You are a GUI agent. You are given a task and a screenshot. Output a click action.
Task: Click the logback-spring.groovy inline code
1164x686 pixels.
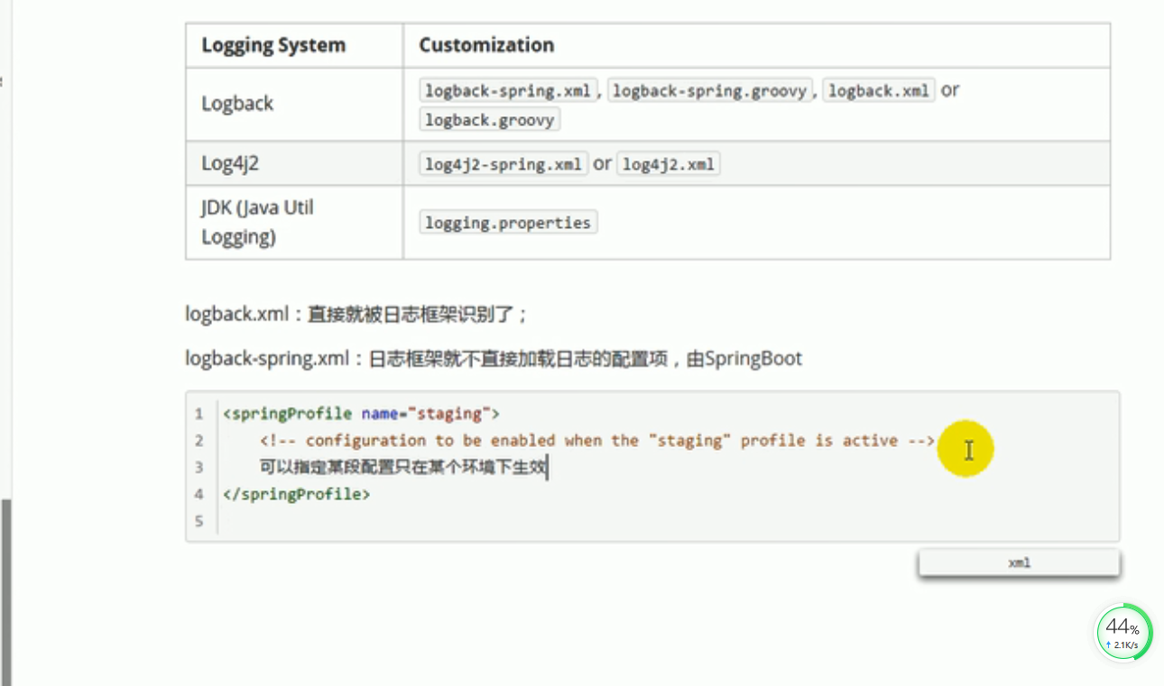(x=709, y=91)
